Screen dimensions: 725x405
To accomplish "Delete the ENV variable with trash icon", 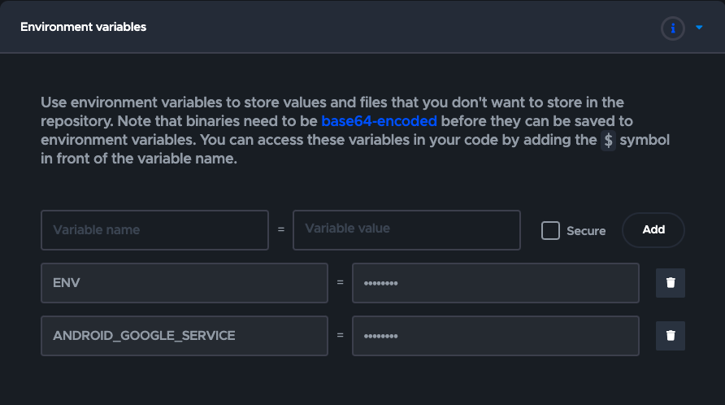I will tap(671, 283).
